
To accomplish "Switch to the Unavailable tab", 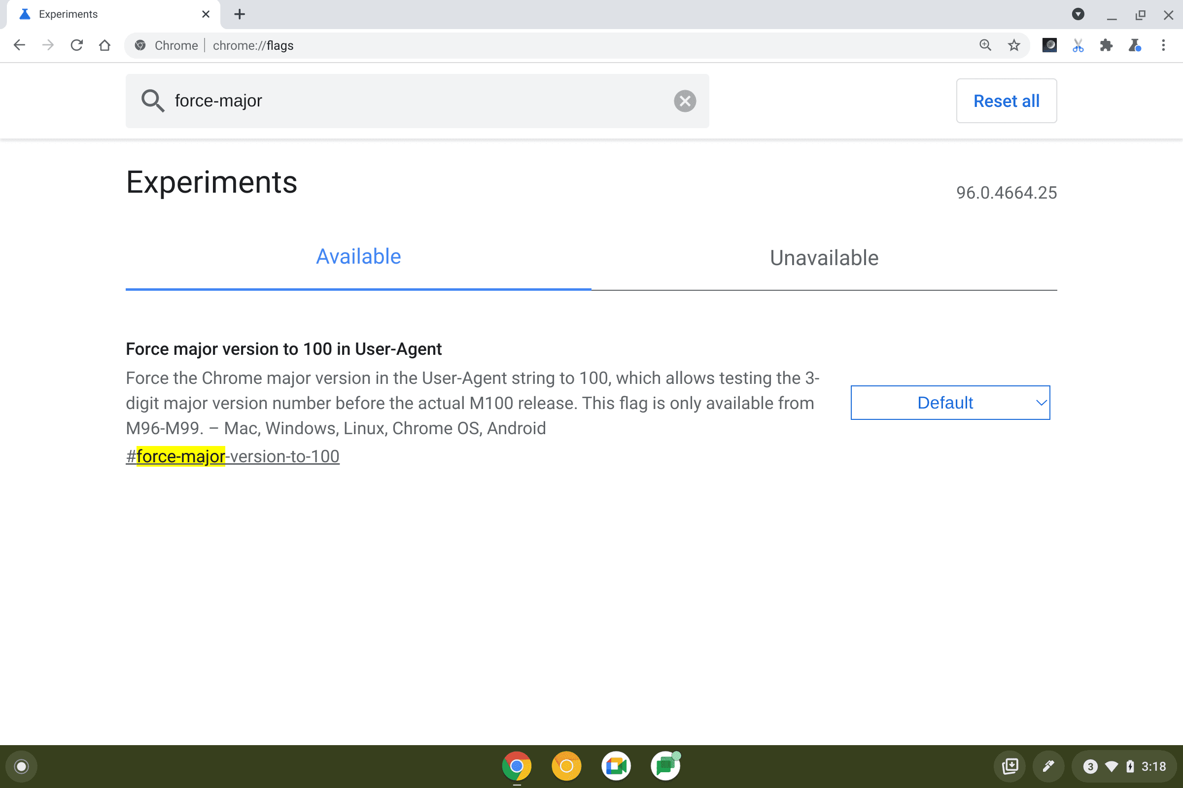I will pyautogui.click(x=824, y=257).
